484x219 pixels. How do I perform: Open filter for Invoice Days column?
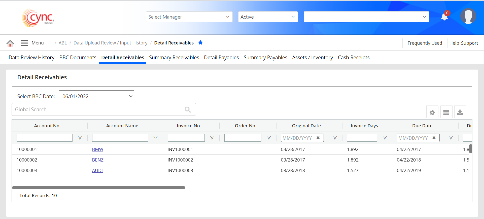(x=385, y=138)
